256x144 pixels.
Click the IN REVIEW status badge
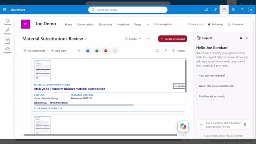pos(179,86)
